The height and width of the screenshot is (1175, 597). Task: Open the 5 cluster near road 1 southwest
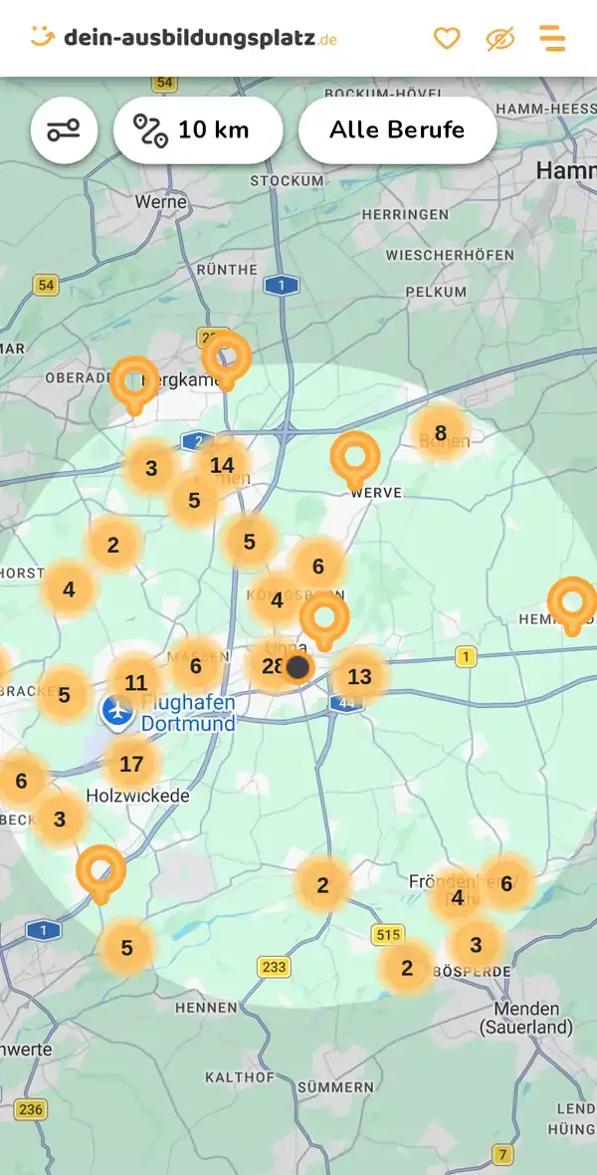[x=126, y=948]
